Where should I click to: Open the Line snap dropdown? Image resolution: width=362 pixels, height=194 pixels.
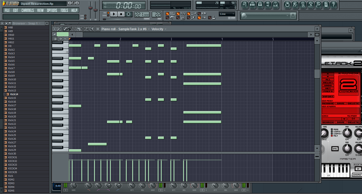[227, 14]
